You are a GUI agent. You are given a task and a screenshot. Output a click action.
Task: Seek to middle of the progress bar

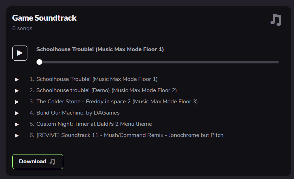coord(159,62)
